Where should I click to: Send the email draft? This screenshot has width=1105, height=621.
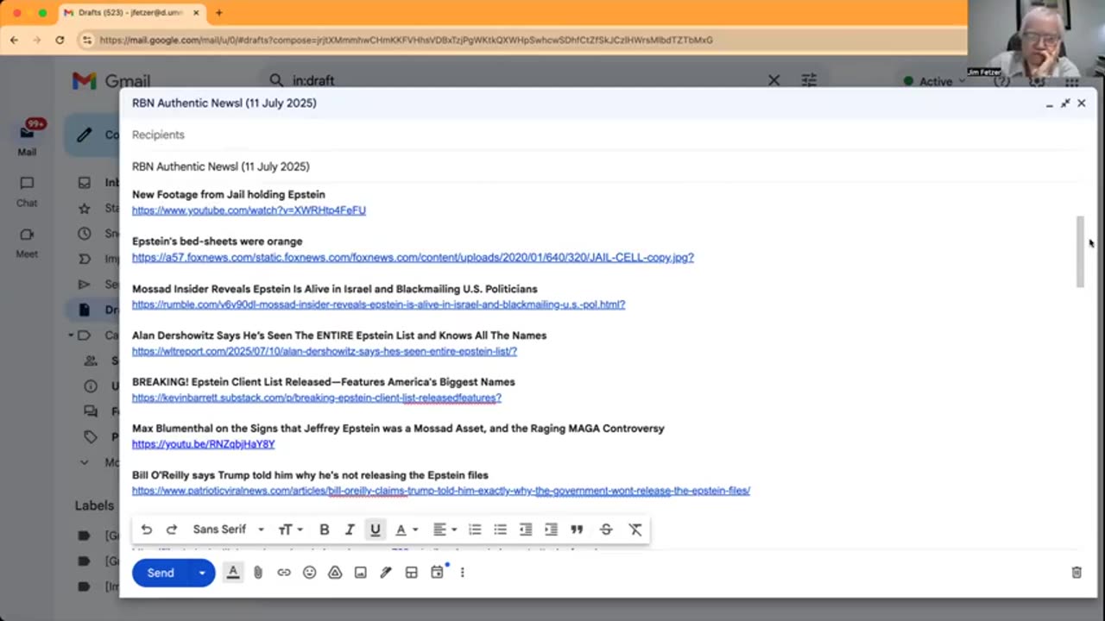click(161, 573)
